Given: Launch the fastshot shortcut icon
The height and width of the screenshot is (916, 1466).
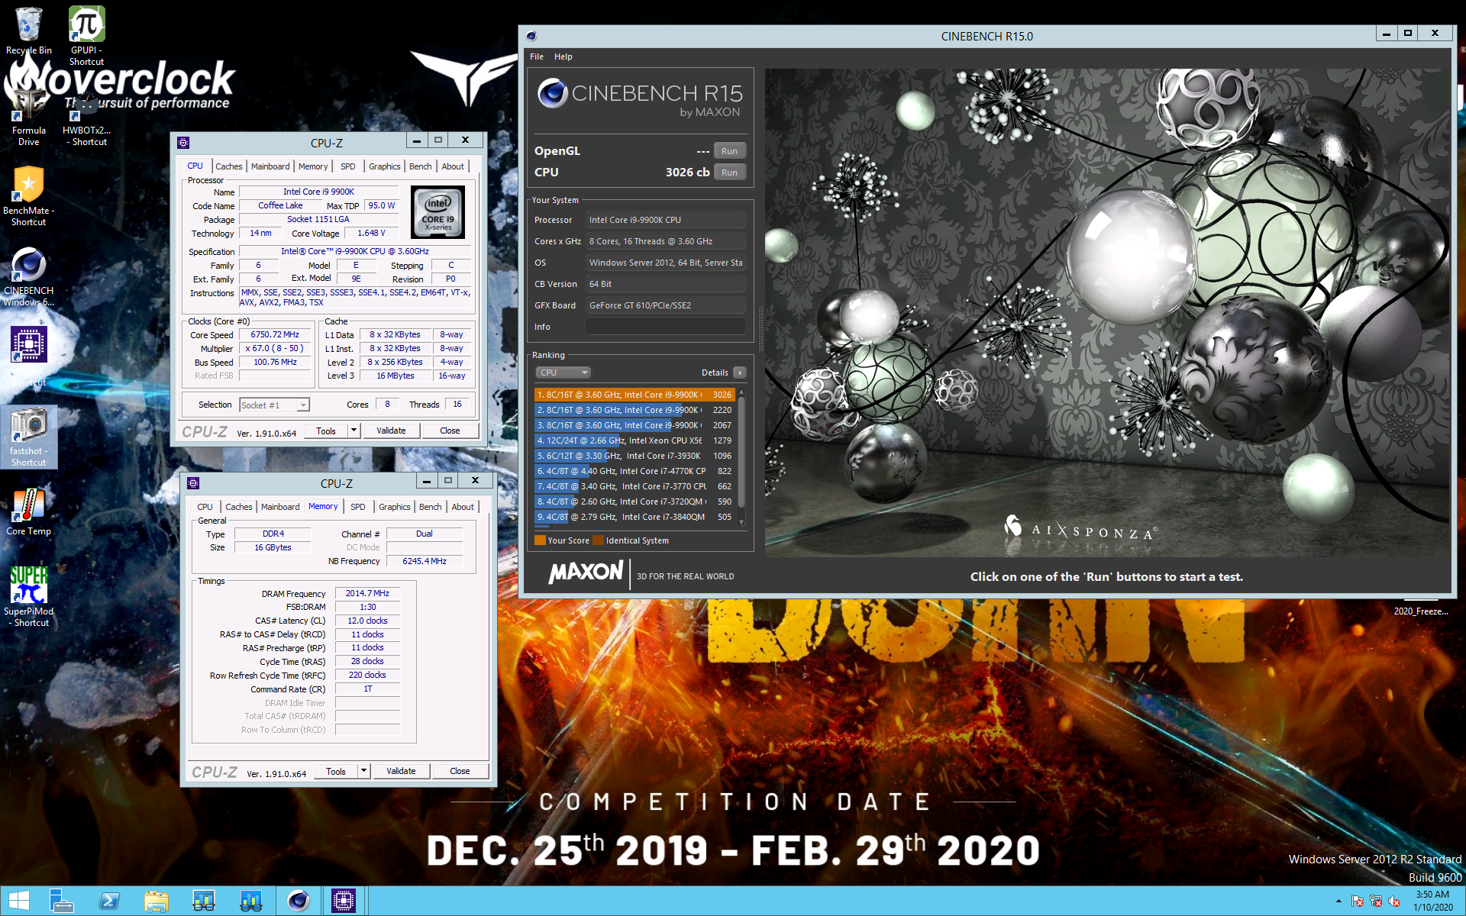Looking at the screenshot, I should [x=28, y=425].
